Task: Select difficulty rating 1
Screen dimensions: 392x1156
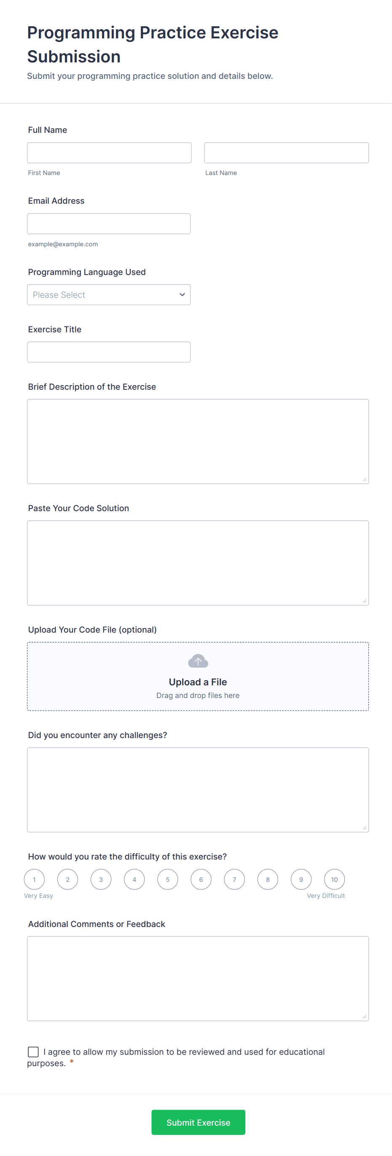Action: click(x=34, y=880)
